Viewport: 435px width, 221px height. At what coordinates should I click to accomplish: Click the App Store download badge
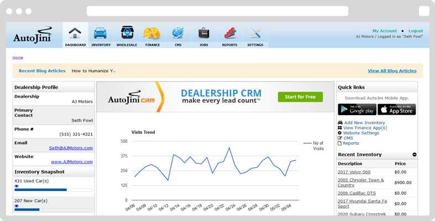tap(397, 109)
